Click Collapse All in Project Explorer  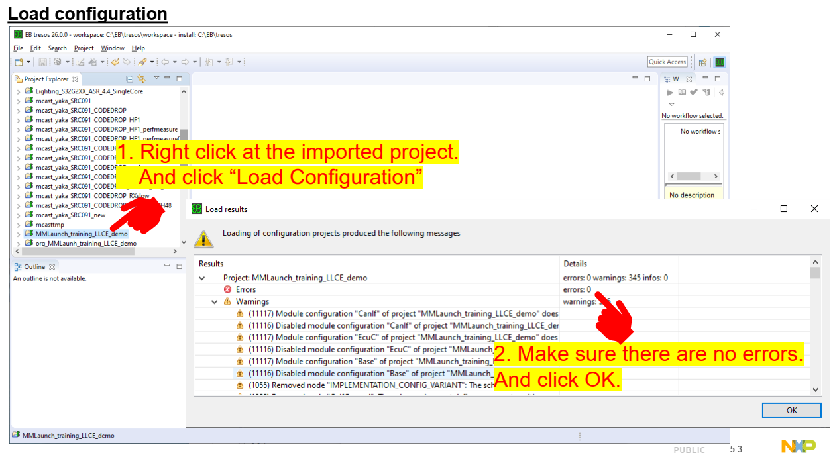[x=129, y=79]
